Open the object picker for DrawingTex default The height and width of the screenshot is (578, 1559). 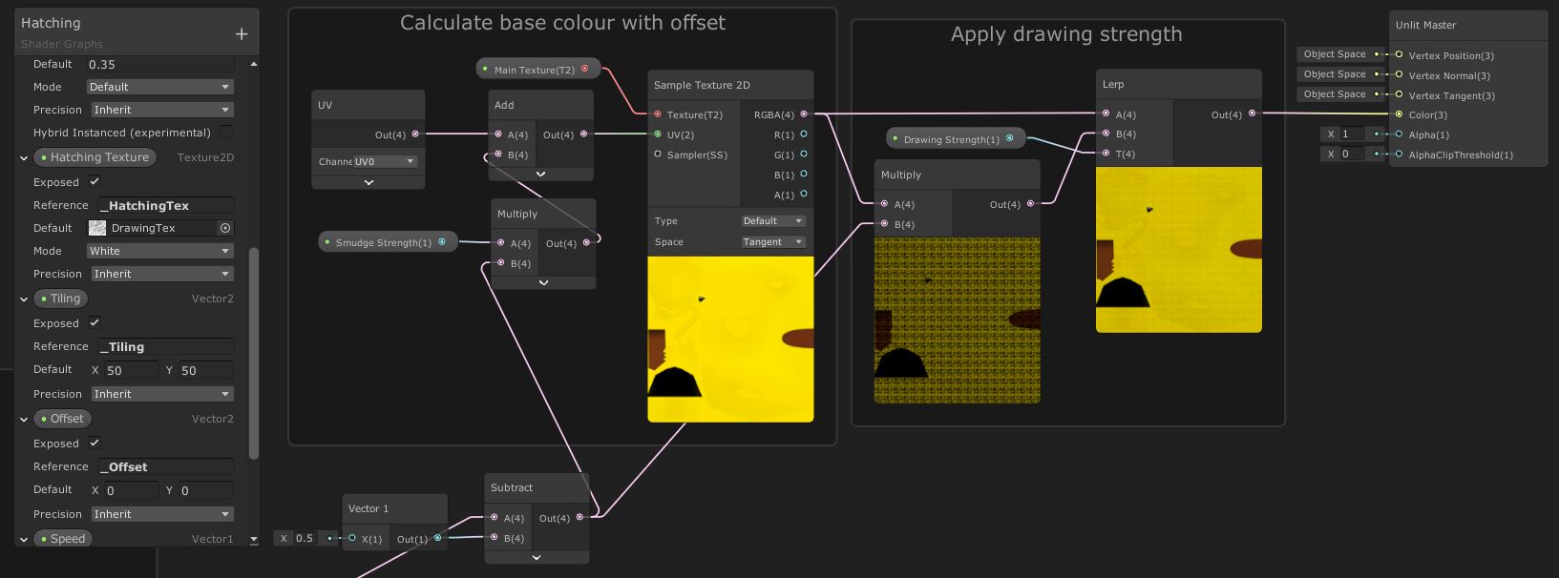(x=225, y=228)
